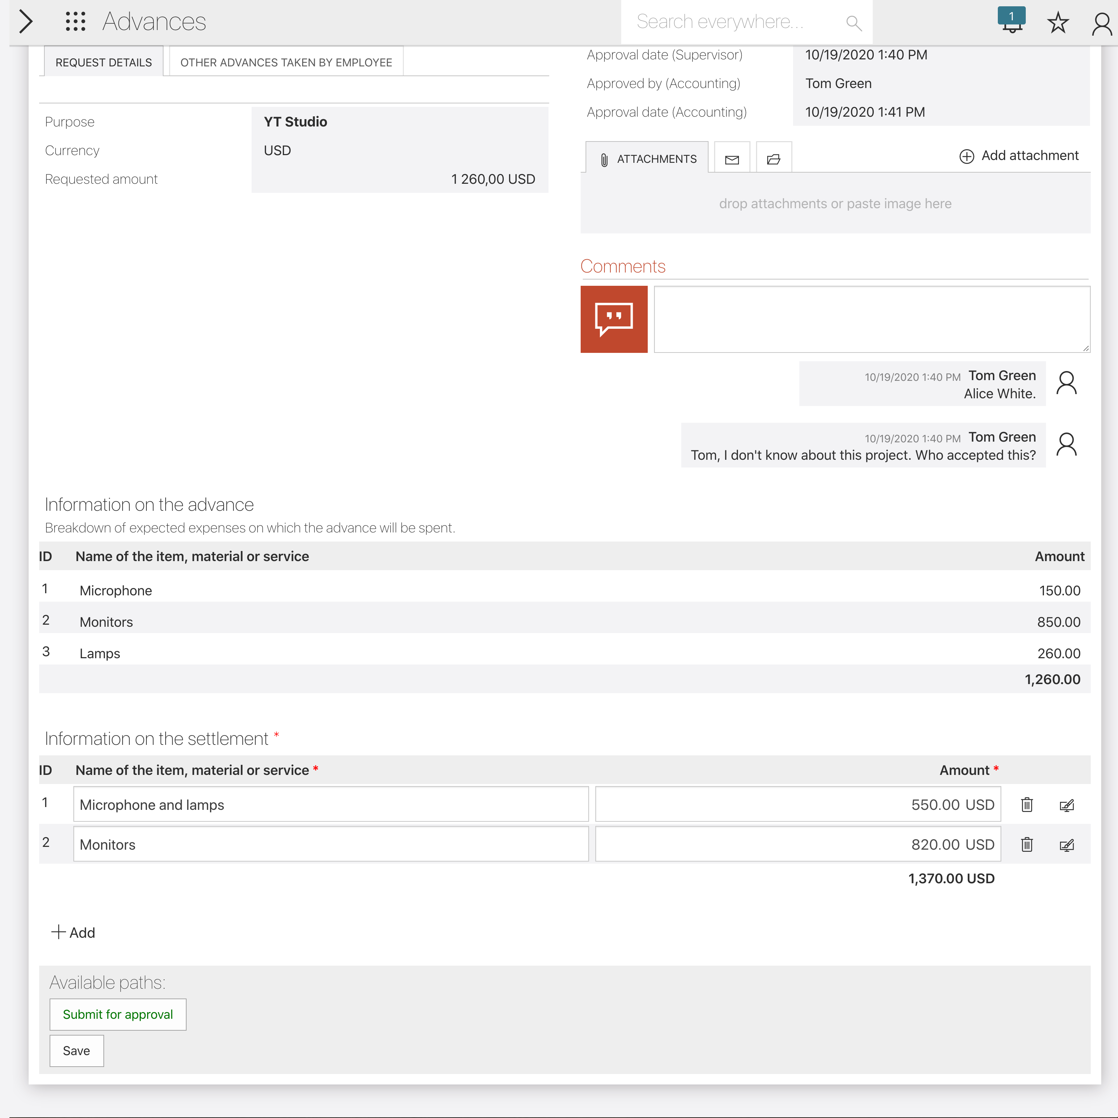Click Add to insert settlement row
Screen dimensions: 1118x1118
tap(73, 932)
